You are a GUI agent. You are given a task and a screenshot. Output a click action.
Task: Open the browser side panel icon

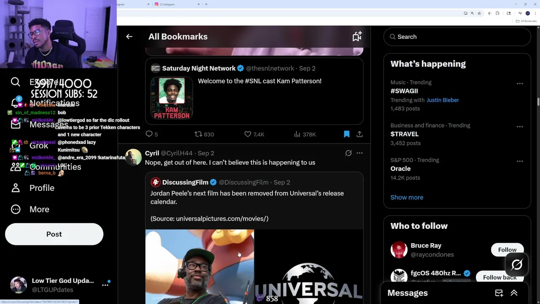tap(508, 14)
